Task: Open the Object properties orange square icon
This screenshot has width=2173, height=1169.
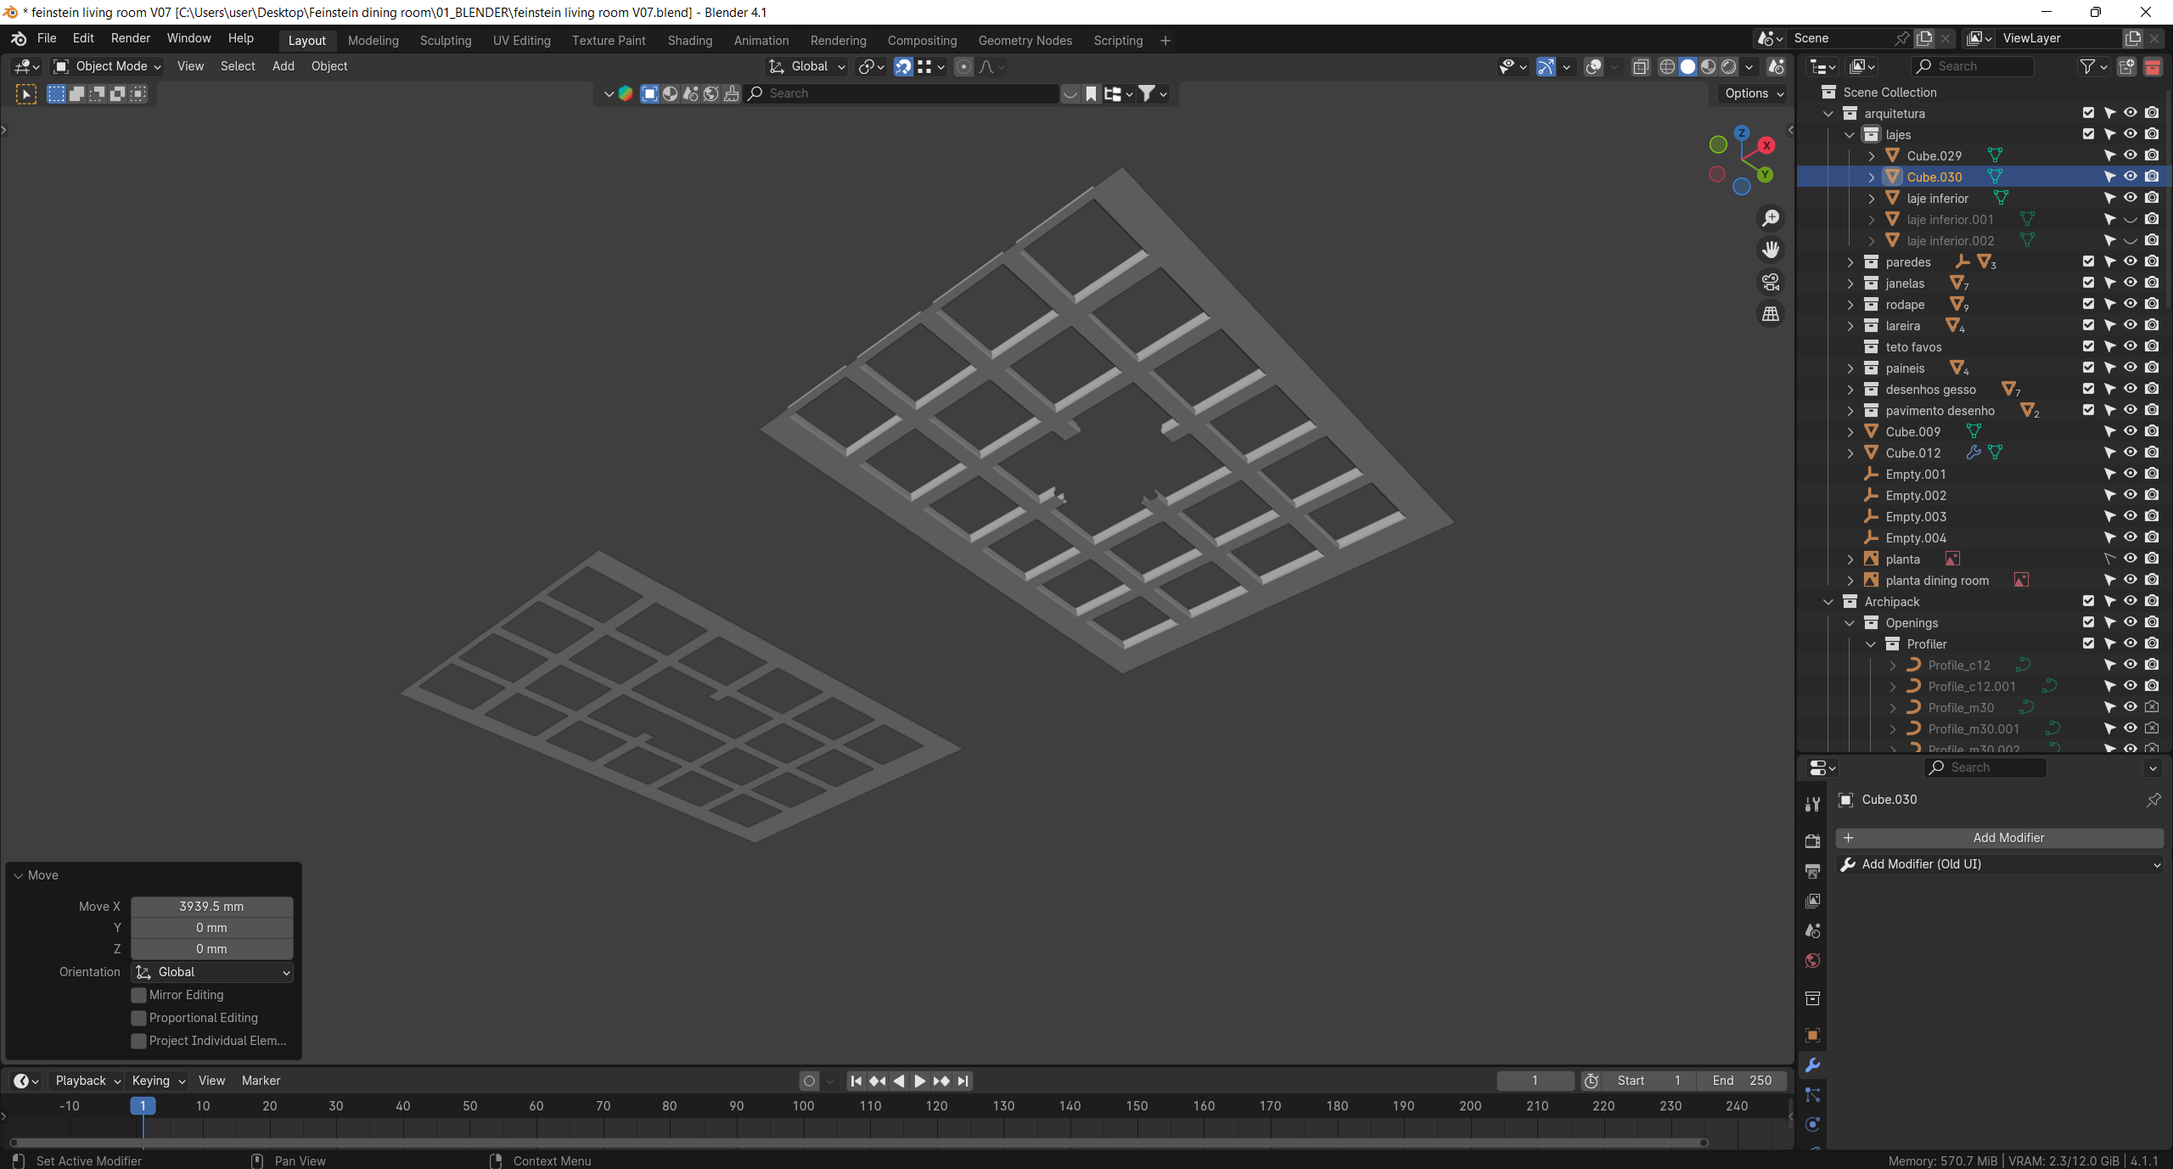Action: (x=1812, y=1036)
